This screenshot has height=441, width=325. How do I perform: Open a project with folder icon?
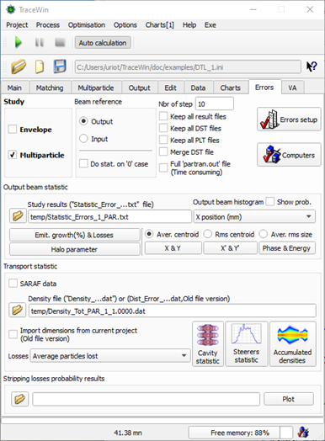[19, 67]
